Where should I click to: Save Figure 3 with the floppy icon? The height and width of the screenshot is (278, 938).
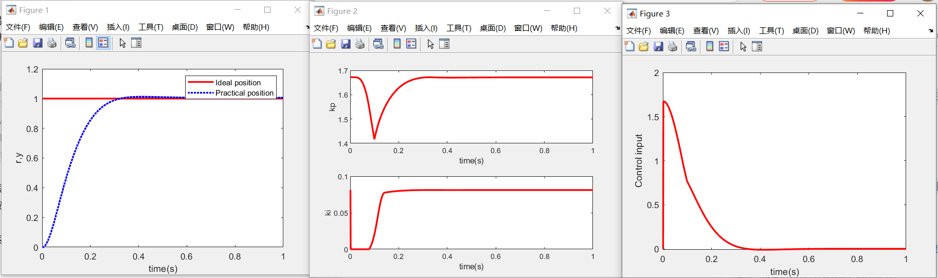[658, 47]
